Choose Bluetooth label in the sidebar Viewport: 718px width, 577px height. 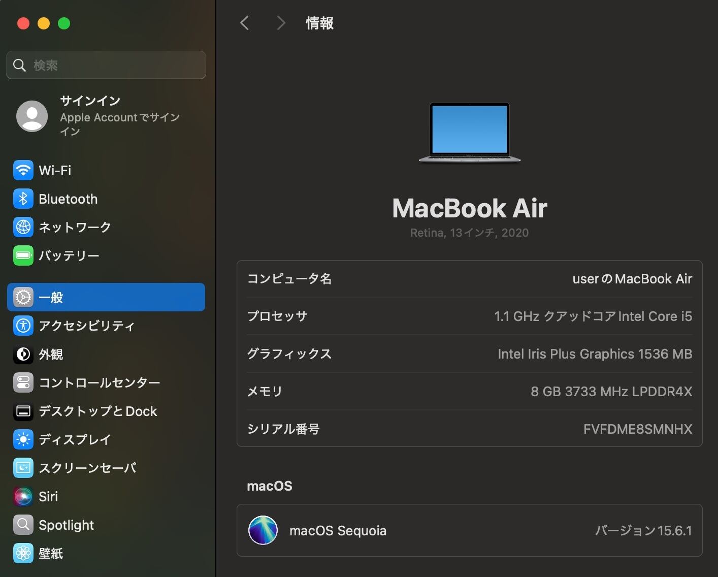click(x=68, y=199)
